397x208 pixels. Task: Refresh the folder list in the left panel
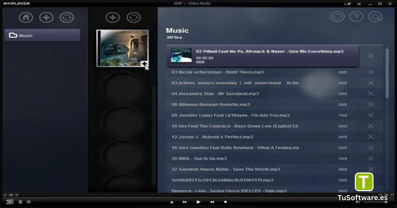(x=67, y=17)
